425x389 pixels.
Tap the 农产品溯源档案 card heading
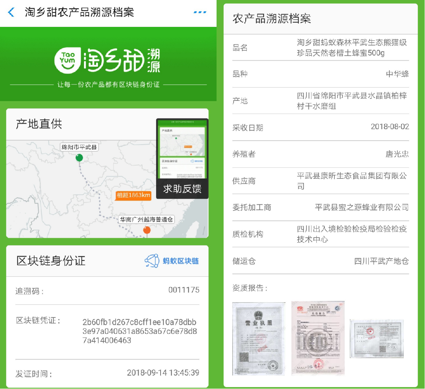click(x=271, y=18)
